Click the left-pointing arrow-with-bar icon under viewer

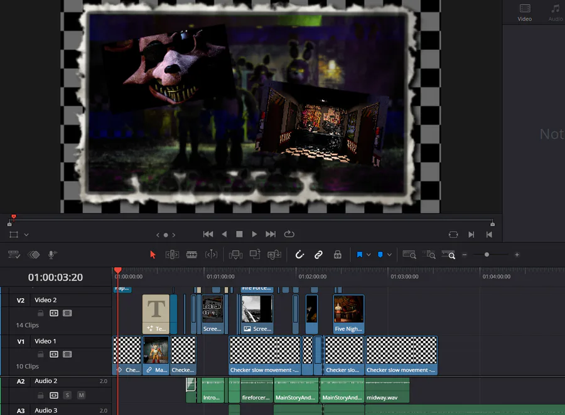click(x=489, y=235)
